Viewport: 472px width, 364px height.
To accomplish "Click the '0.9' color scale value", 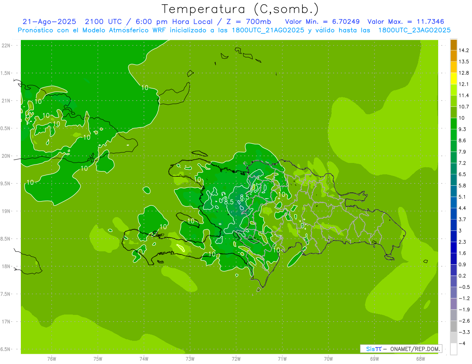I will [x=463, y=264].
